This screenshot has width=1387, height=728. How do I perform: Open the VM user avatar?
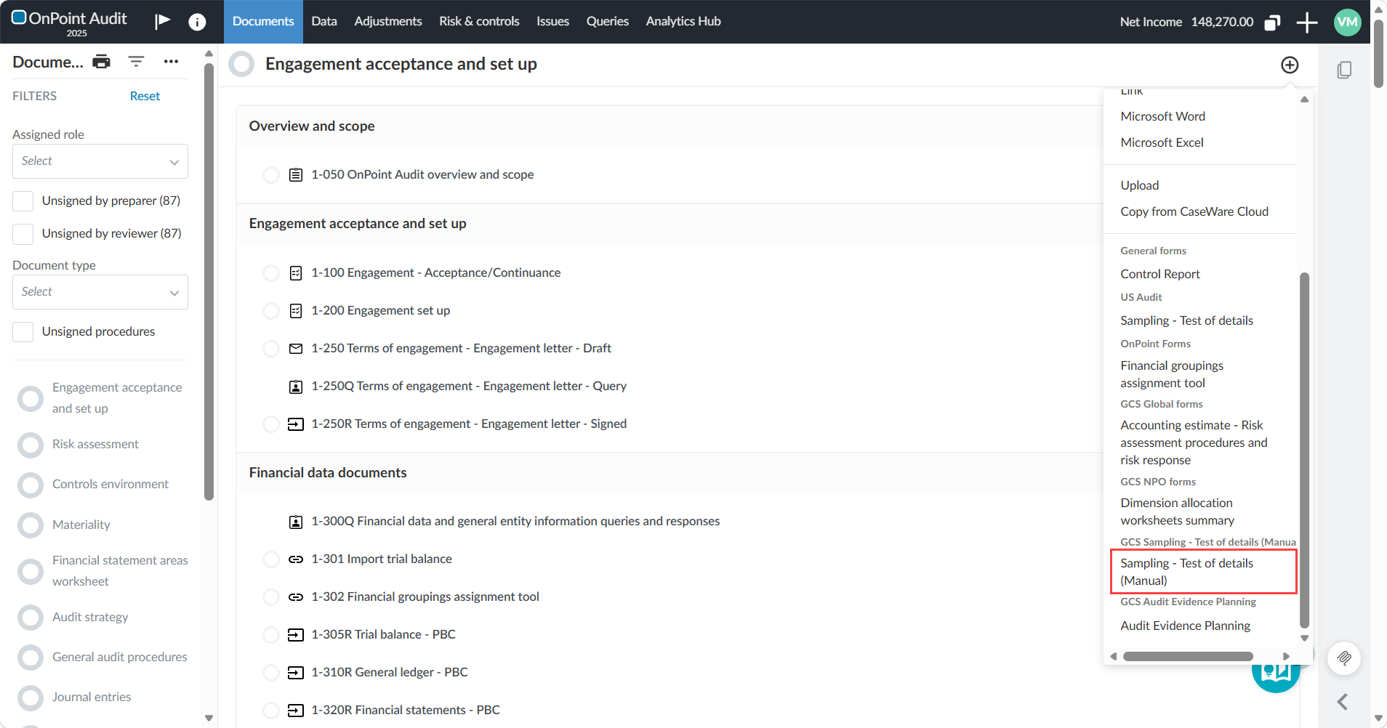pyautogui.click(x=1347, y=22)
